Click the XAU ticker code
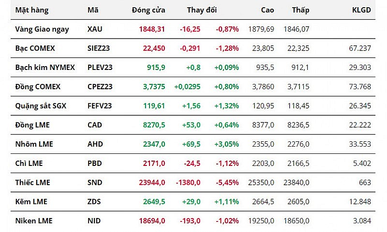This screenshot has width=387, height=232. pos(95,29)
